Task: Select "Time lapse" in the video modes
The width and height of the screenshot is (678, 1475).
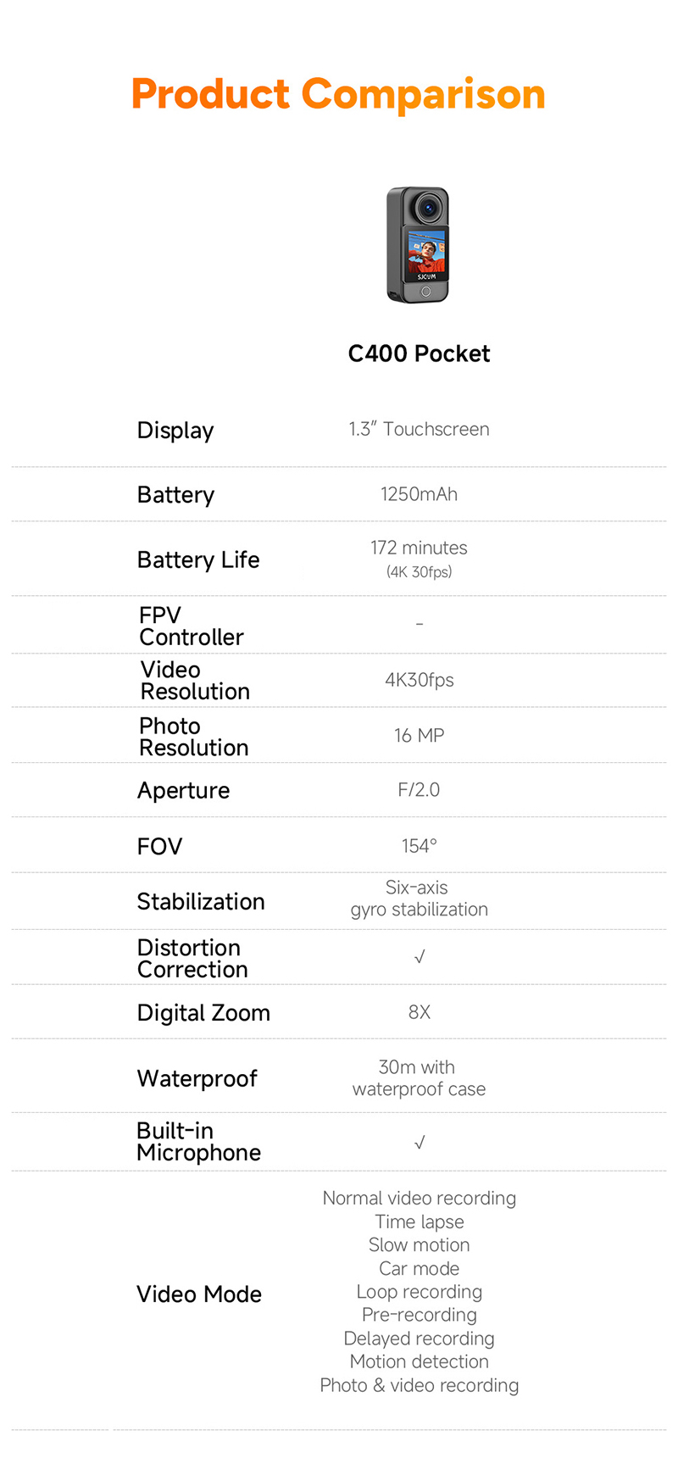Action: click(x=419, y=1222)
